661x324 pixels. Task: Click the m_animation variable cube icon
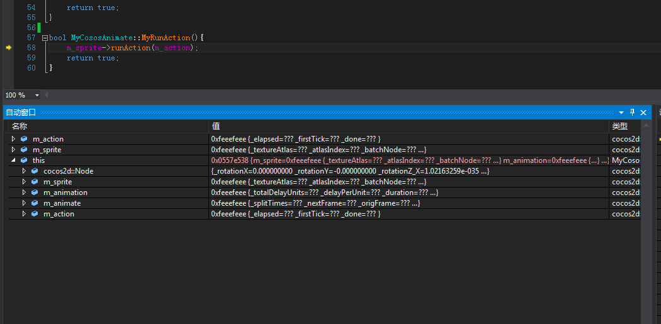coord(35,193)
